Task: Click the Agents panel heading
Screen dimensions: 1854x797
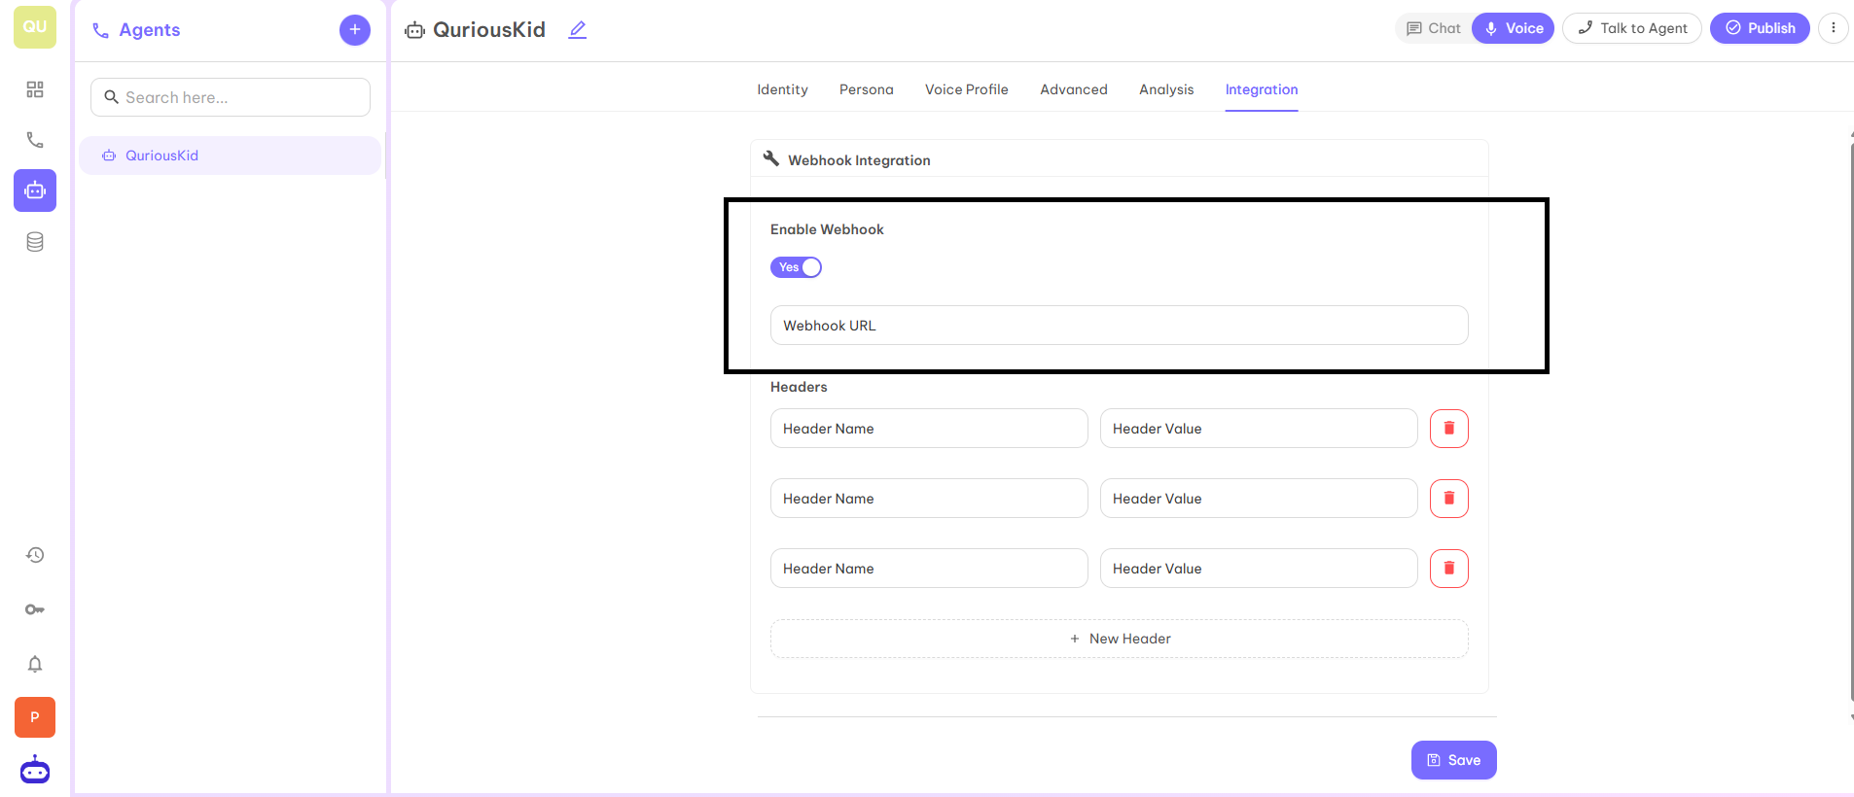Action: pos(149,30)
